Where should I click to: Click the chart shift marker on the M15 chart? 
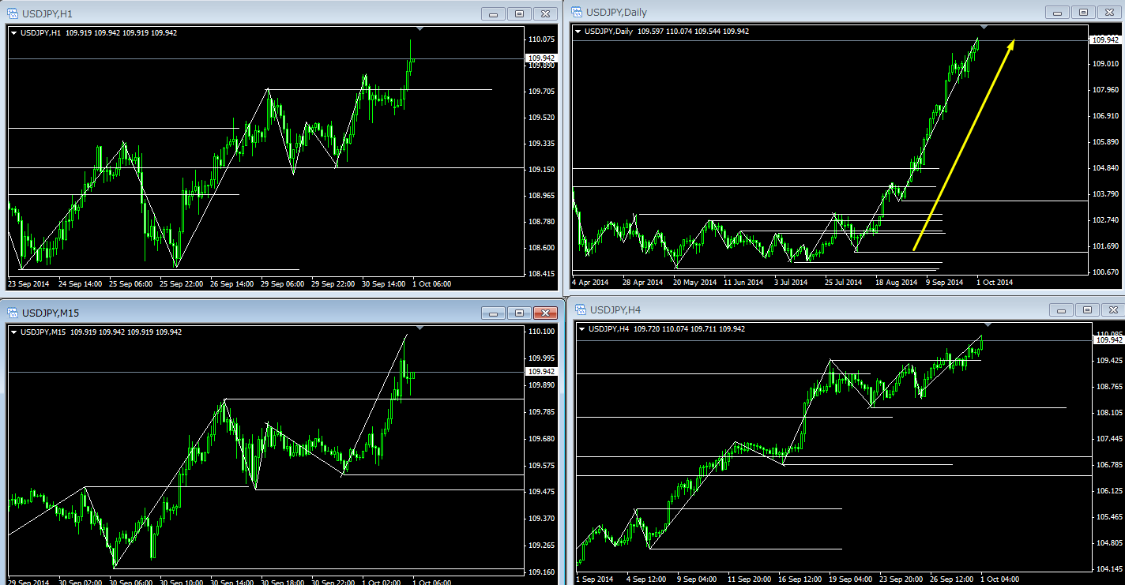[420, 327]
